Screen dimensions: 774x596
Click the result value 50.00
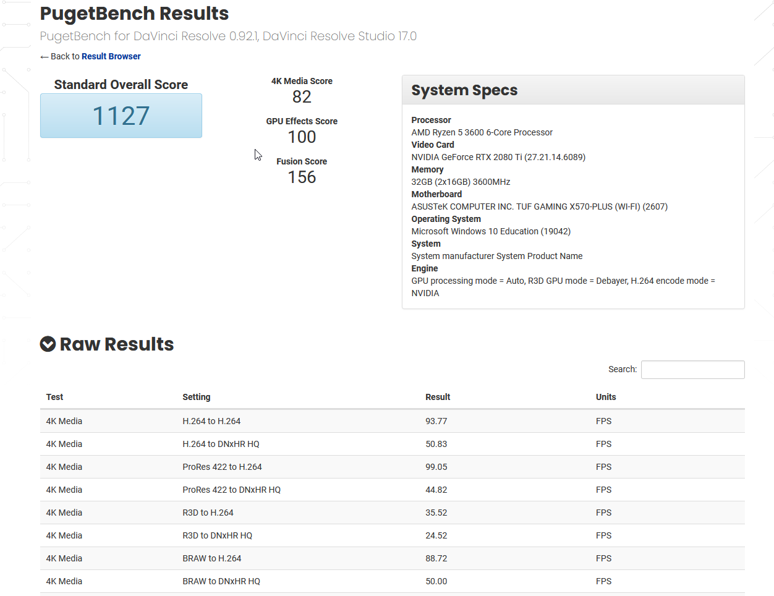coord(436,581)
